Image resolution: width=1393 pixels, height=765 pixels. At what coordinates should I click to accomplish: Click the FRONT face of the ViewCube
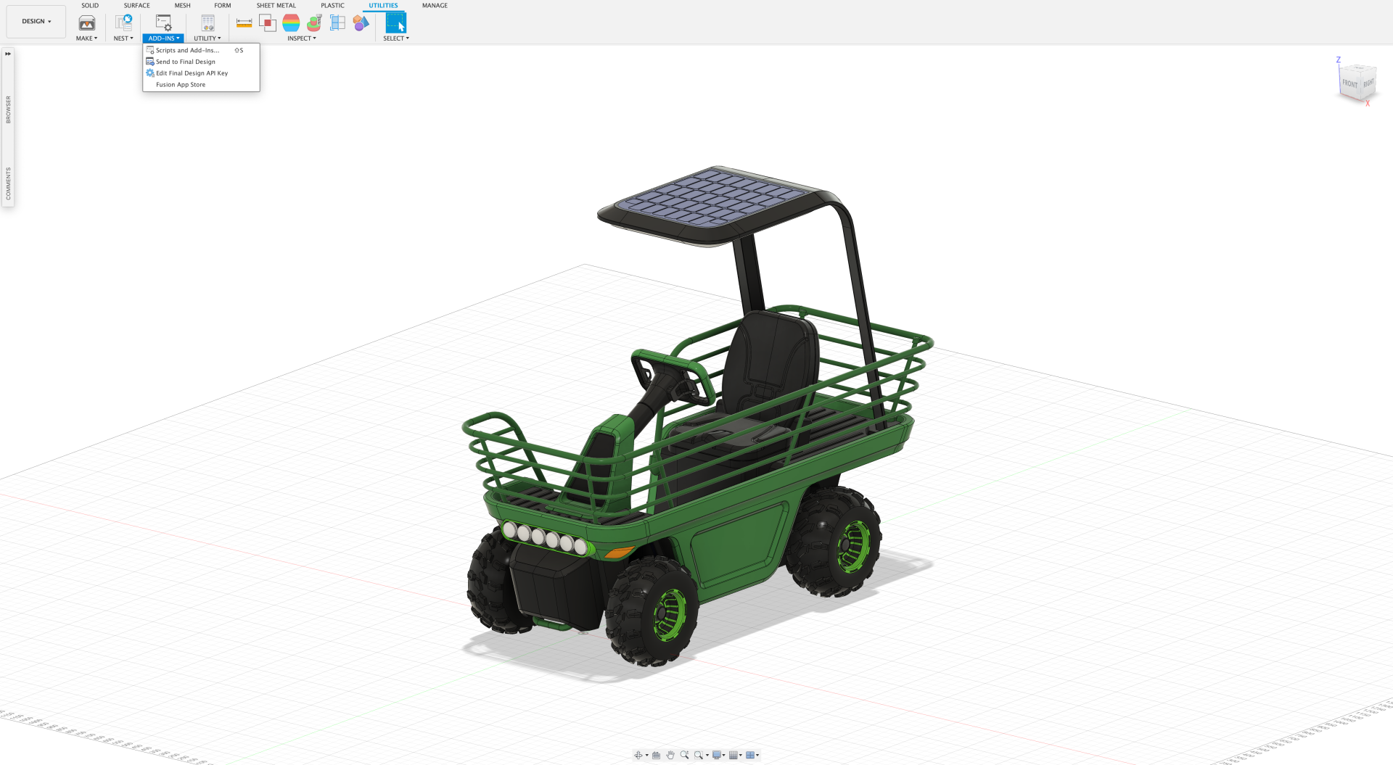[x=1349, y=84]
